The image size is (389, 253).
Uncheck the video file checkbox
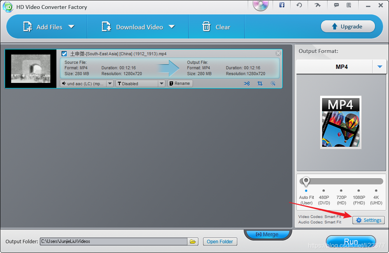tap(64, 54)
